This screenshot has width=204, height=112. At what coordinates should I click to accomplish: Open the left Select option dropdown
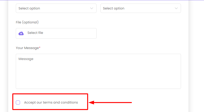click(x=56, y=8)
